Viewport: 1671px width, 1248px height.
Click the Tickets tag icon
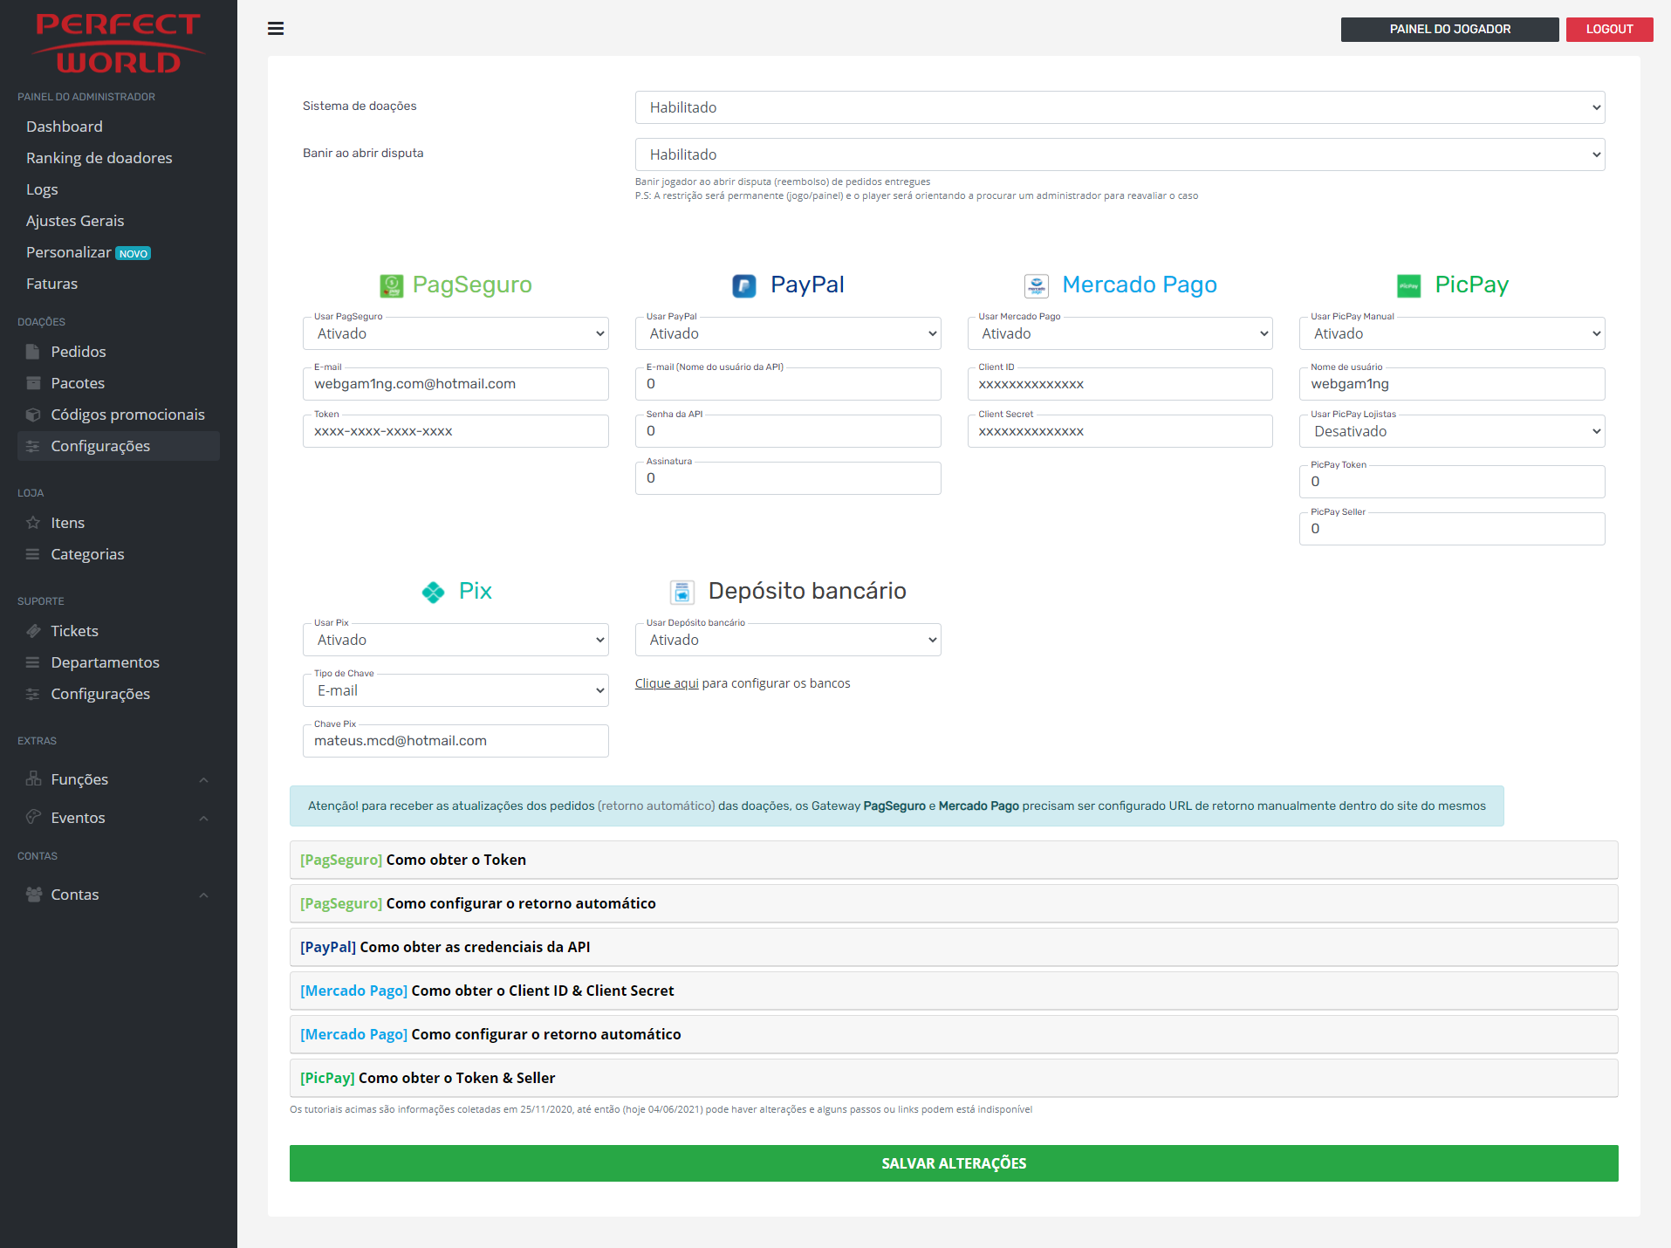click(x=33, y=631)
